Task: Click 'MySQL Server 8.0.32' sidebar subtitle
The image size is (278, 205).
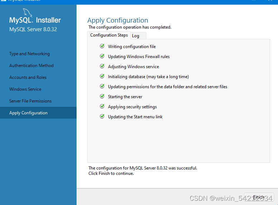Action: 33,29
